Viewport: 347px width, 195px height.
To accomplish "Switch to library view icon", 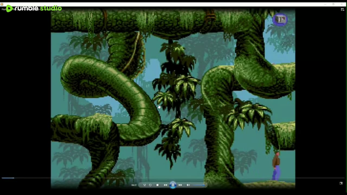I will point(342,9).
